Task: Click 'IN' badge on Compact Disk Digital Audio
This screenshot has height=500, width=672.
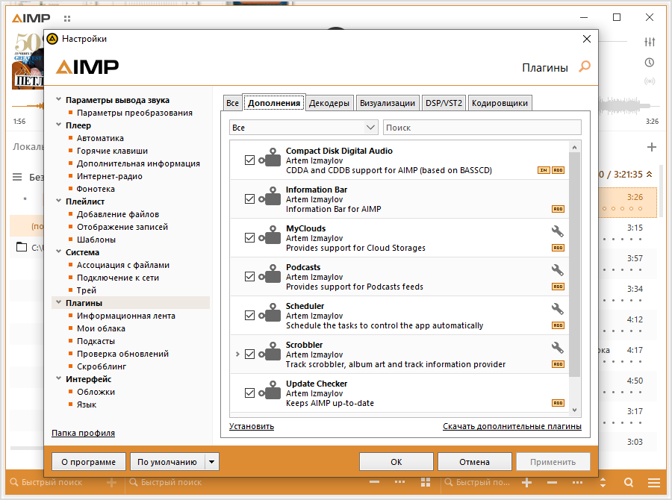Action: (x=544, y=170)
